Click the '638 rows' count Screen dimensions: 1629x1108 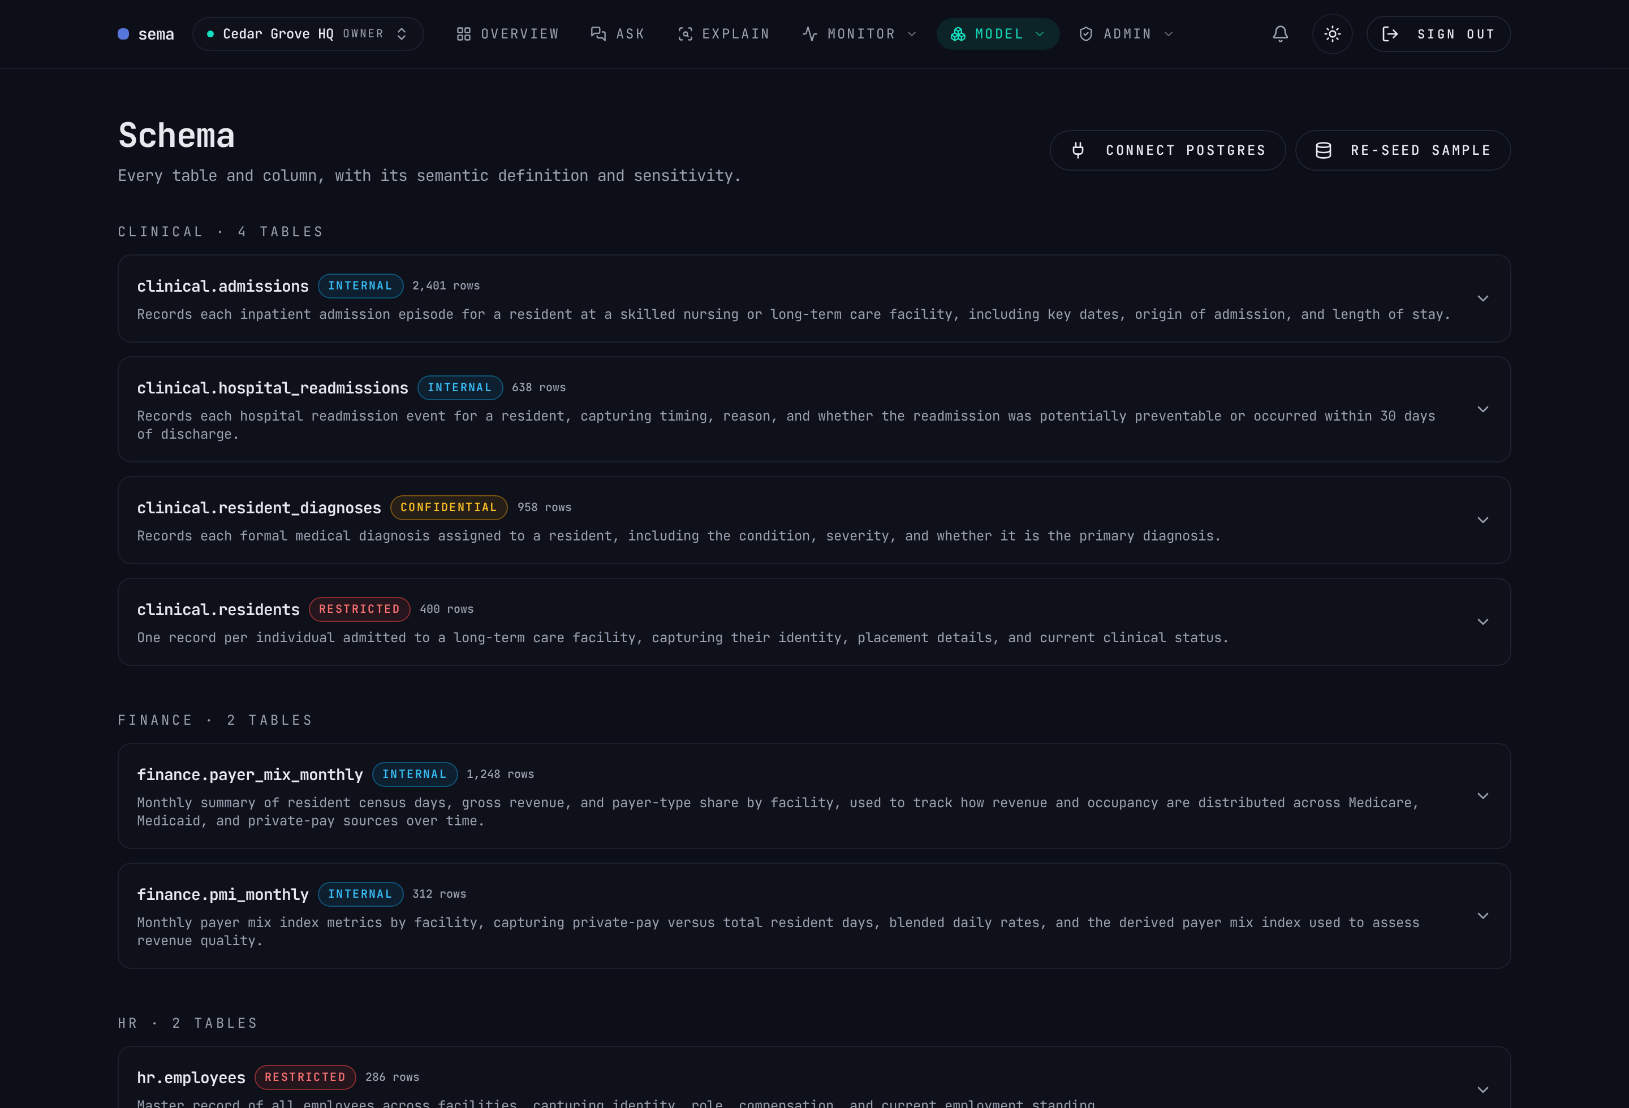pyautogui.click(x=538, y=387)
